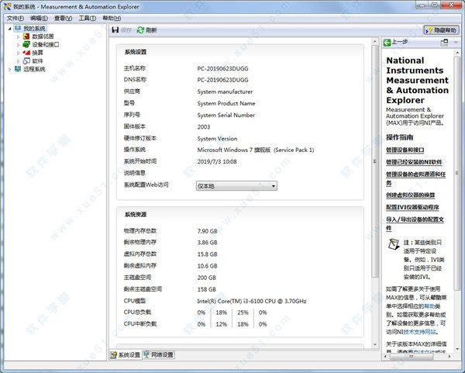
Task: Click the 'System Product Name' value
Action: pyautogui.click(x=226, y=103)
